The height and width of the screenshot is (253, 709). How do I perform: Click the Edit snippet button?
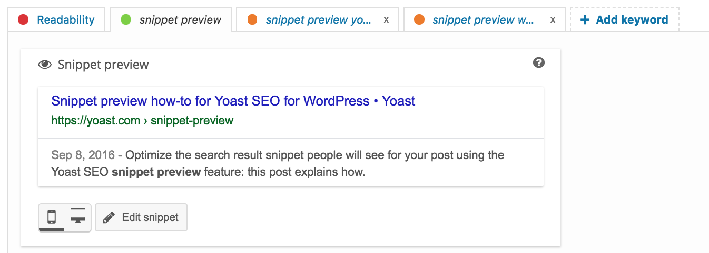[x=141, y=217]
